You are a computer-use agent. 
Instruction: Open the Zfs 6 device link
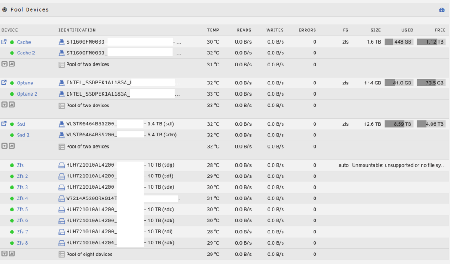tap(22, 220)
